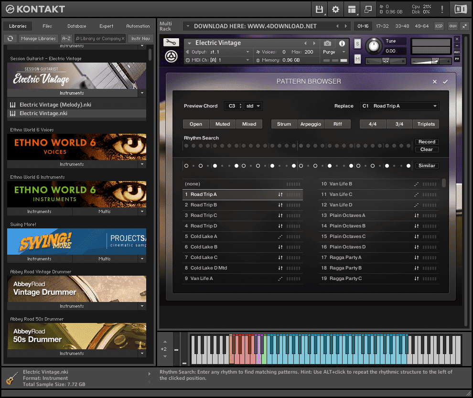Open Kontakt options gear icon
The height and width of the screenshot is (398, 473).
[x=335, y=10]
